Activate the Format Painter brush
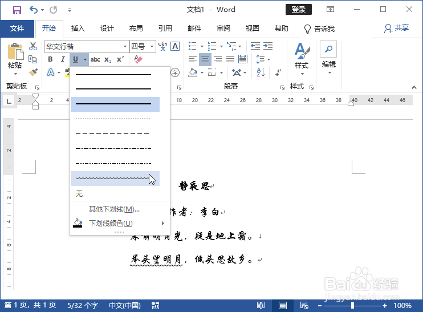Image resolution: width=423 pixels, height=312 pixels. [33, 72]
